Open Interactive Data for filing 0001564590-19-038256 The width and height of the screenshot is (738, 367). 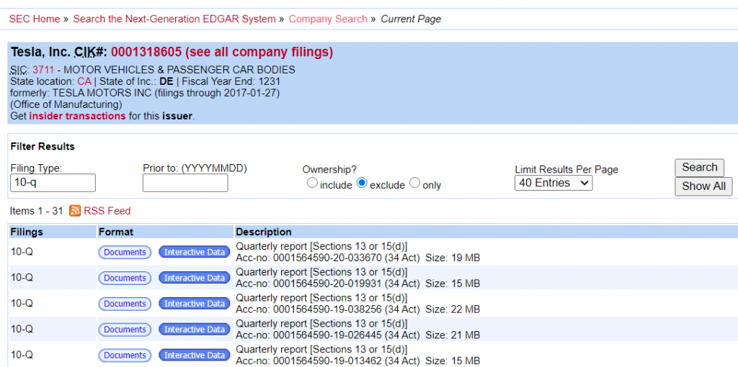coord(195,304)
